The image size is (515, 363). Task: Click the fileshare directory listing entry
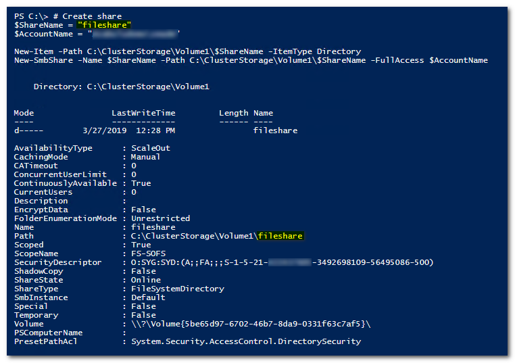tap(275, 130)
